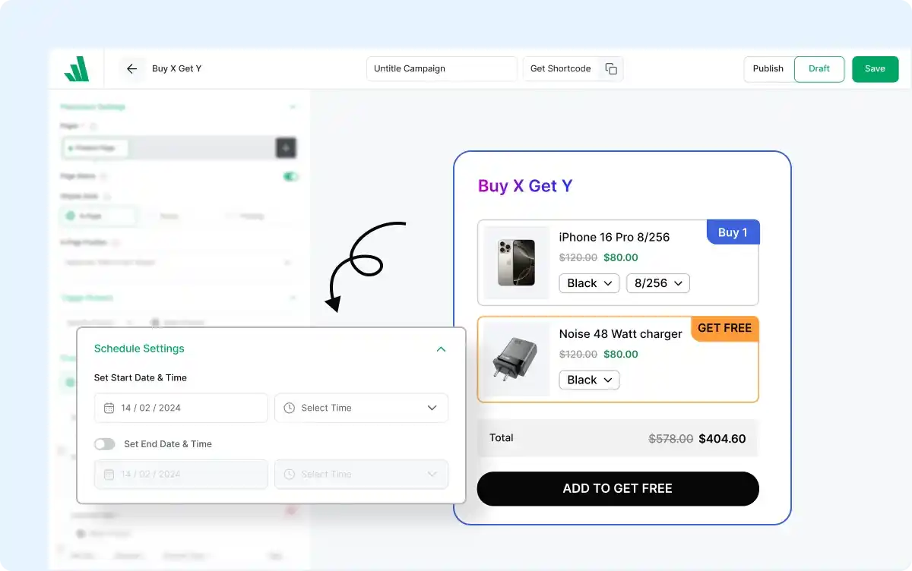Save the campaign

(x=875, y=69)
